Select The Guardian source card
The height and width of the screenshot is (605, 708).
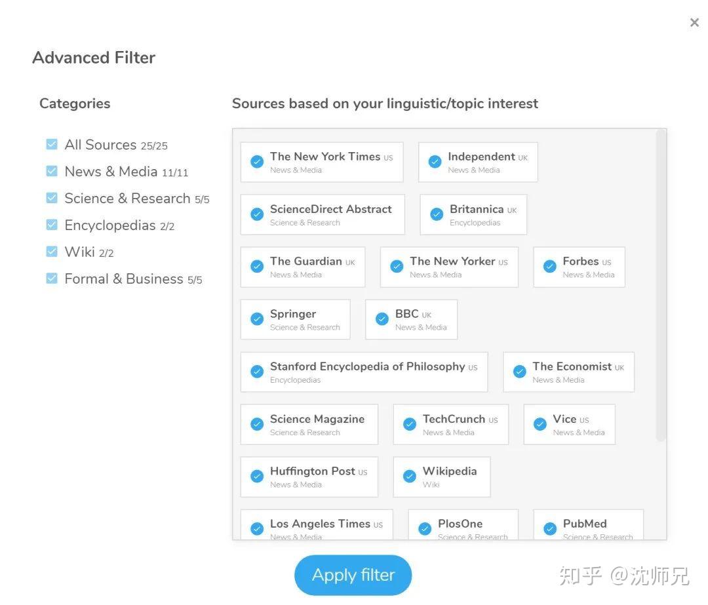coord(303,267)
